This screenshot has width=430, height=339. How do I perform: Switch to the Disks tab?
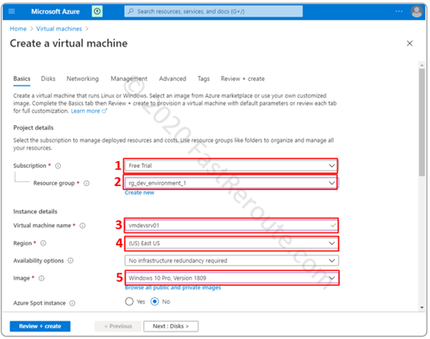(x=48, y=79)
